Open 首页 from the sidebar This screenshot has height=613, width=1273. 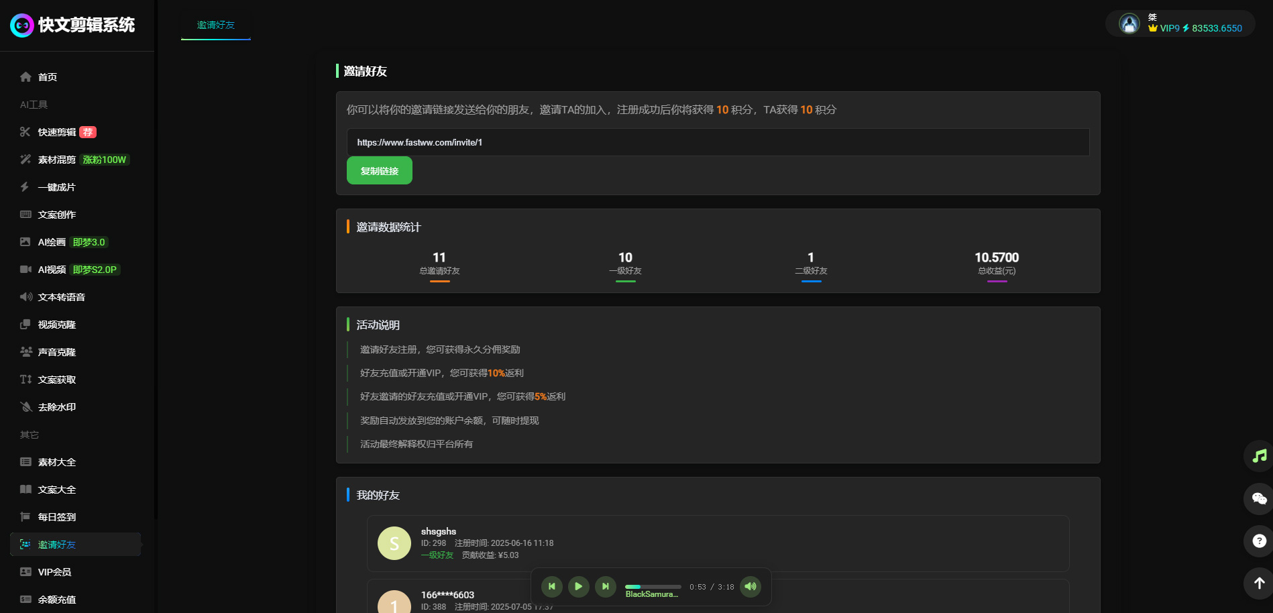pos(47,77)
